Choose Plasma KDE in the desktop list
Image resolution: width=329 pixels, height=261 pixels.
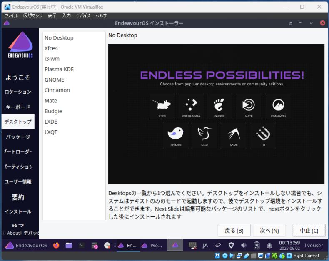coord(74,69)
